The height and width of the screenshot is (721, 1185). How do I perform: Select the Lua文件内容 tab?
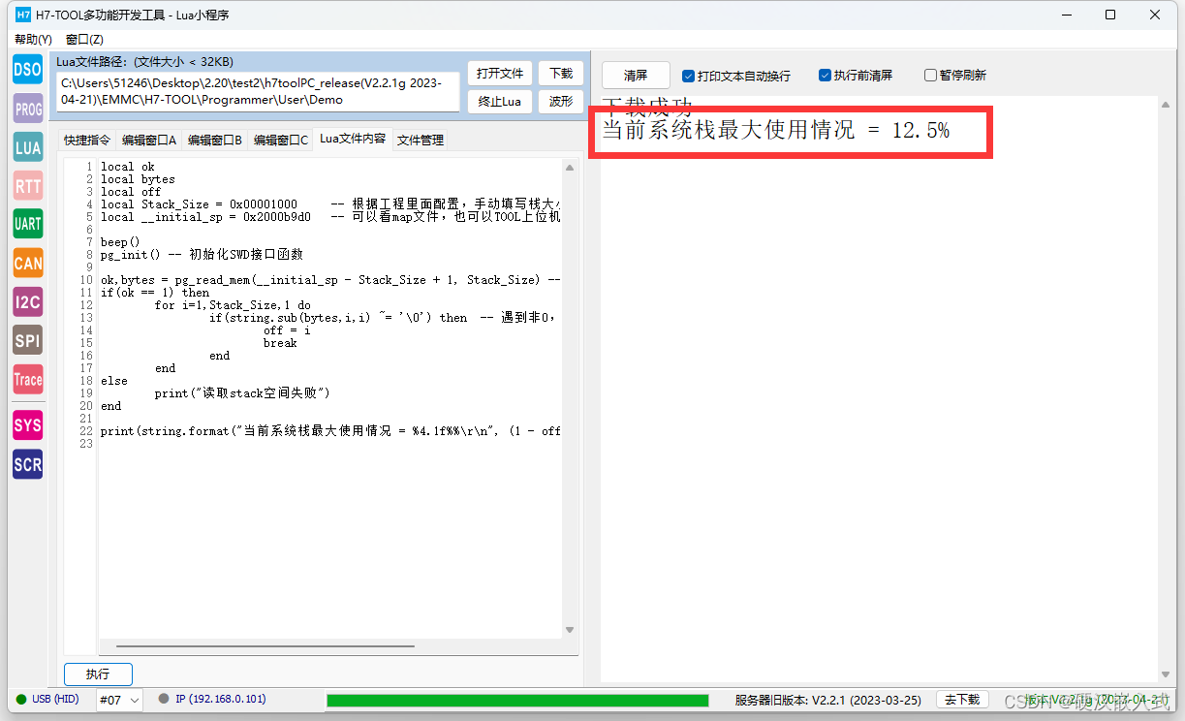353,139
